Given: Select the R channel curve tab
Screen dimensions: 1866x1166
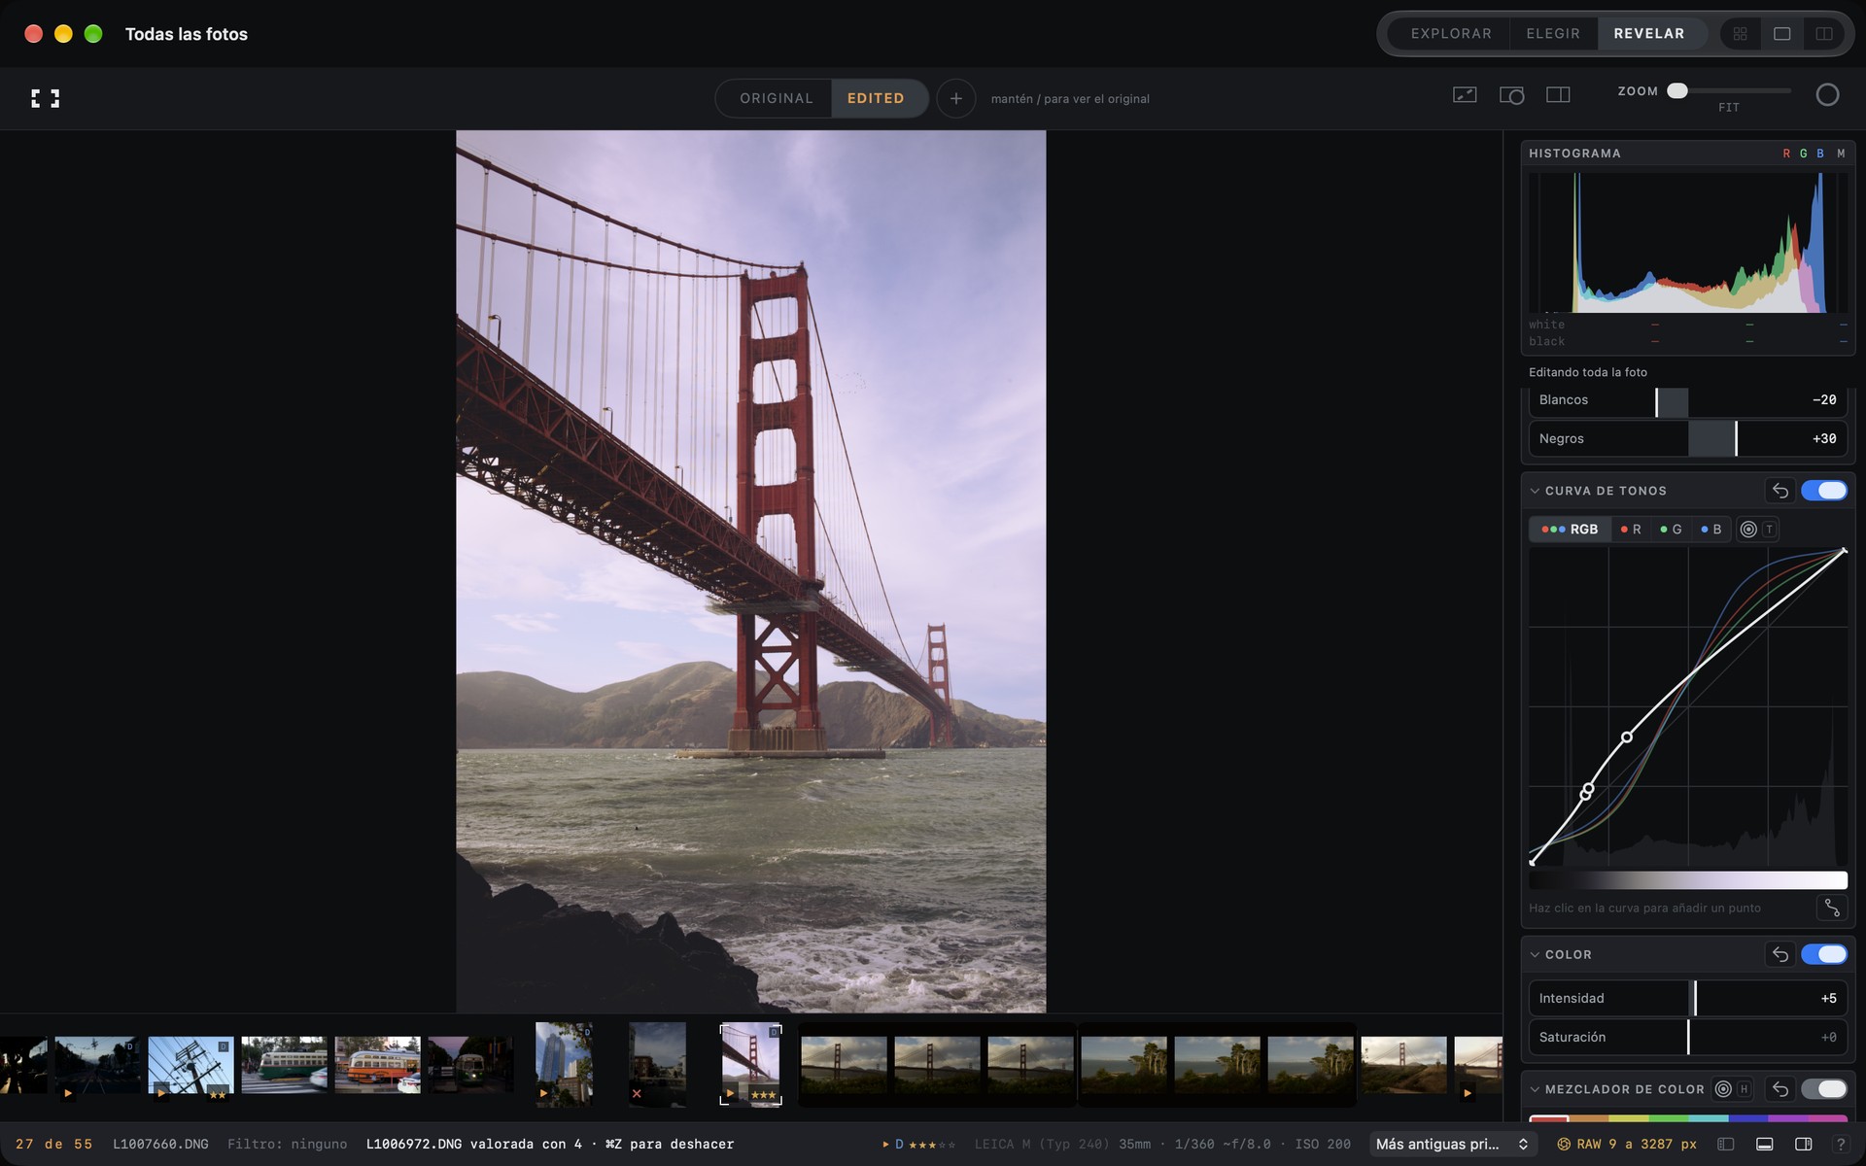Looking at the screenshot, I should (x=1631, y=530).
